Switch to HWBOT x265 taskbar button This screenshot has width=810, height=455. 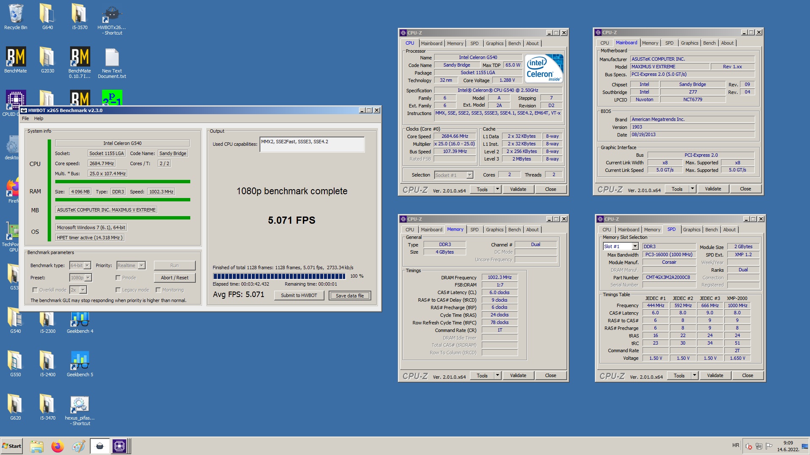point(100,446)
